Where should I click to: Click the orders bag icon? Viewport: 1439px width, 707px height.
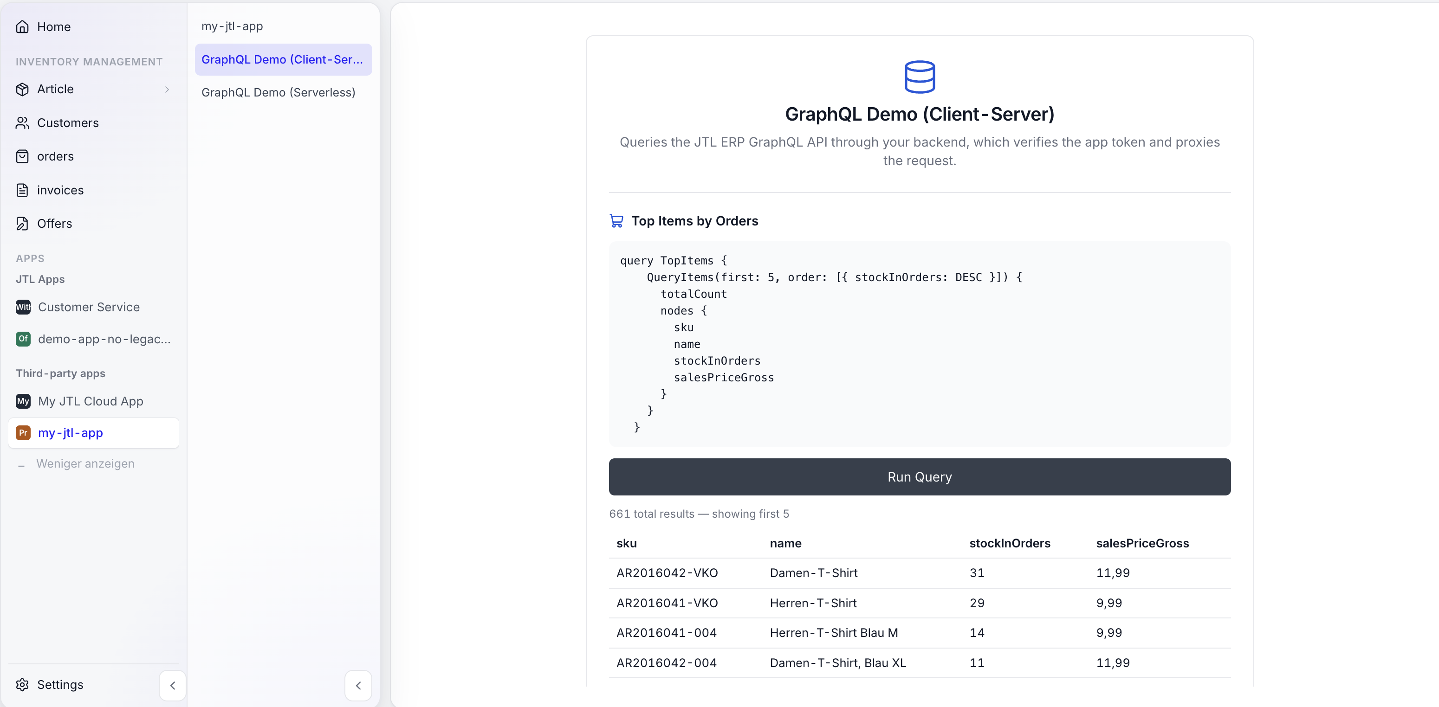click(22, 156)
